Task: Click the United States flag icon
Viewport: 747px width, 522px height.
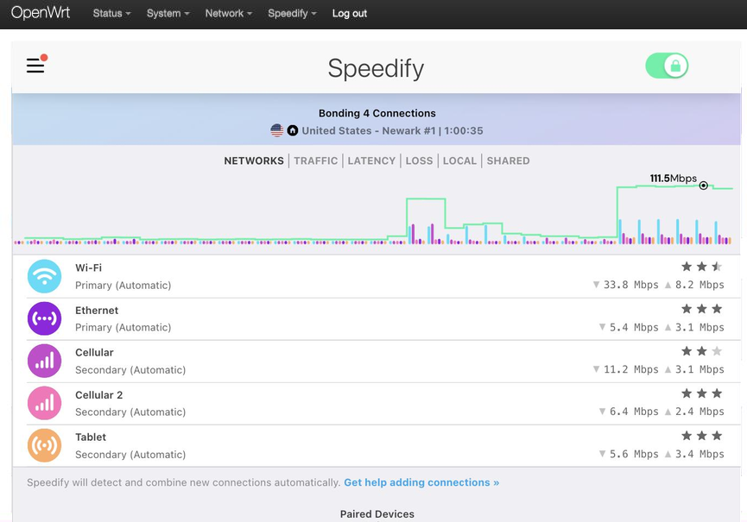Action: [277, 130]
